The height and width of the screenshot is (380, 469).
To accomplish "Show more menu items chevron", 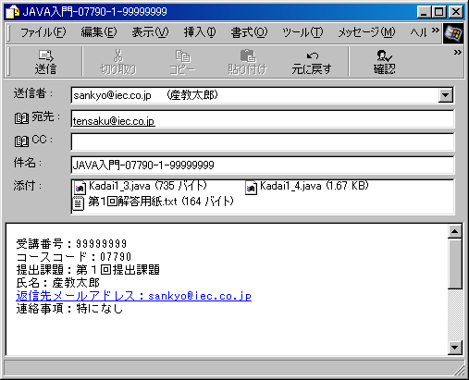I will [436, 31].
